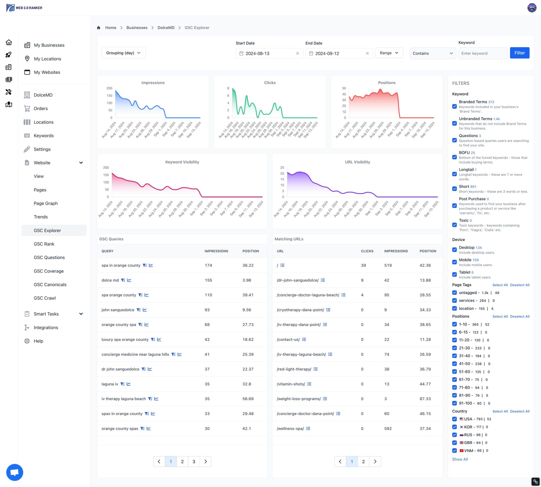Viewport: 541px width, 487px height.
Task: Click the blue Filter button
Action: tap(519, 53)
